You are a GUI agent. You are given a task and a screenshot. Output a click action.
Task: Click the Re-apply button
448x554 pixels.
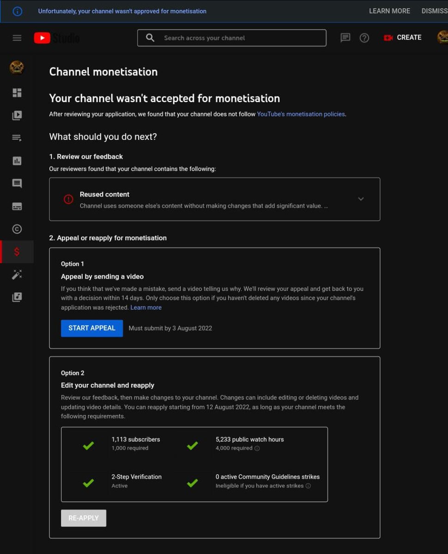point(84,518)
